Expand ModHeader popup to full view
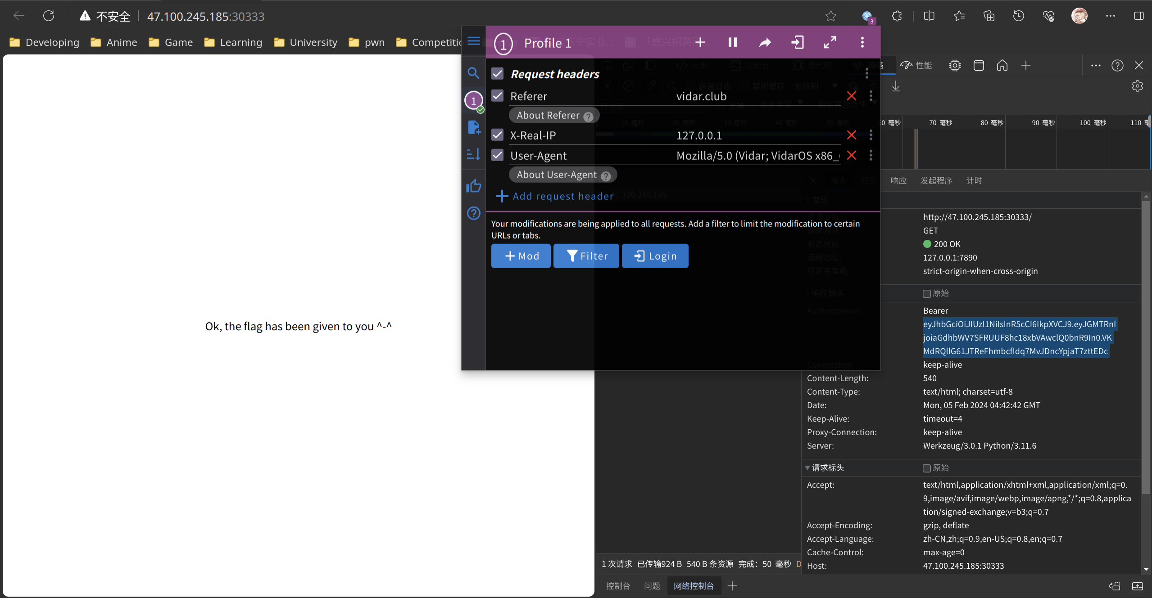The height and width of the screenshot is (598, 1152). (830, 43)
